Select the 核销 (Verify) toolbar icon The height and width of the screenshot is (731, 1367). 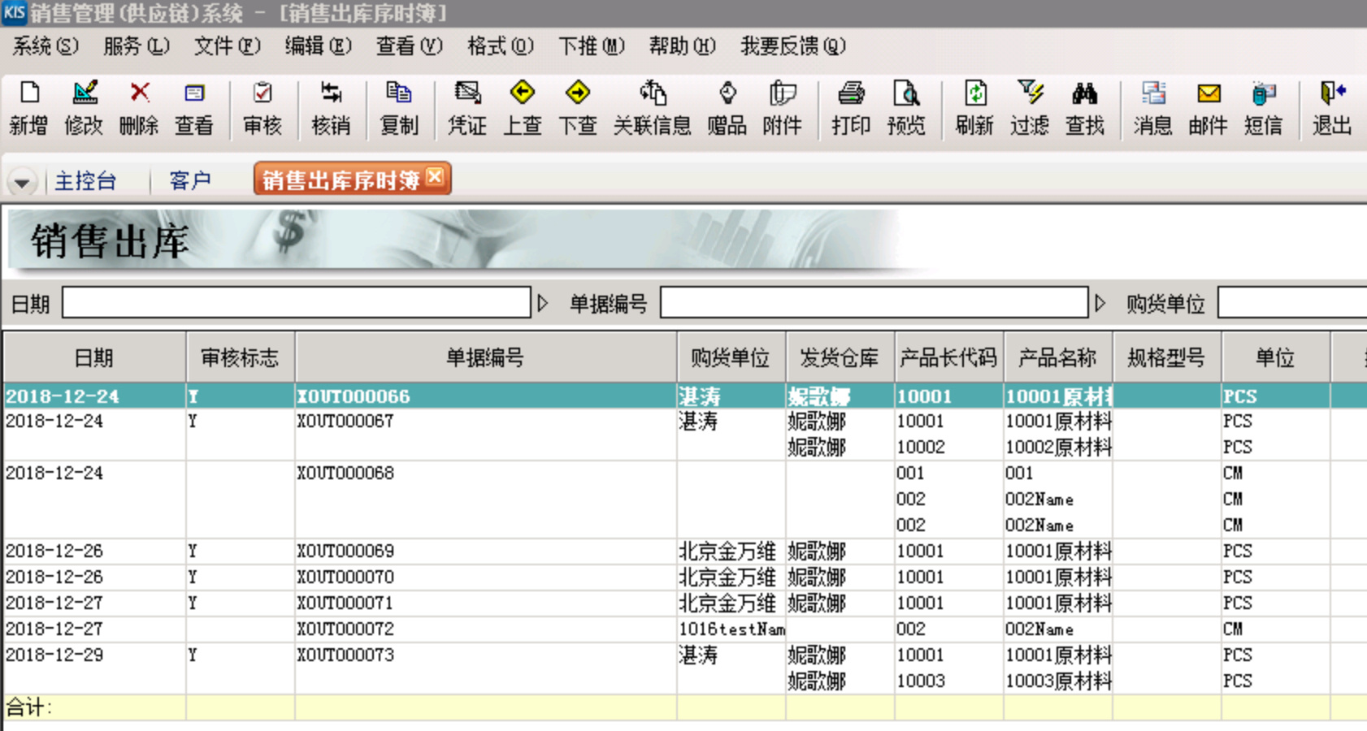point(331,108)
